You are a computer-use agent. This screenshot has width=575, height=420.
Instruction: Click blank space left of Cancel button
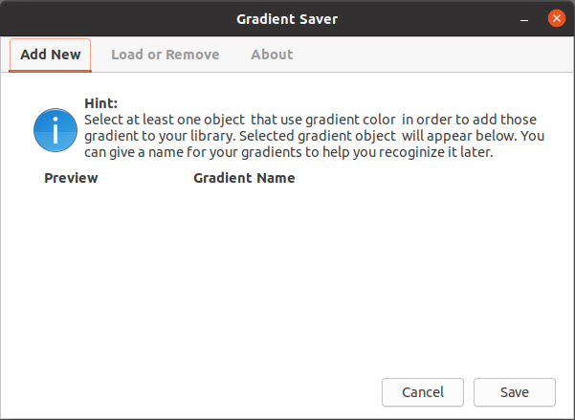(x=190, y=392)
